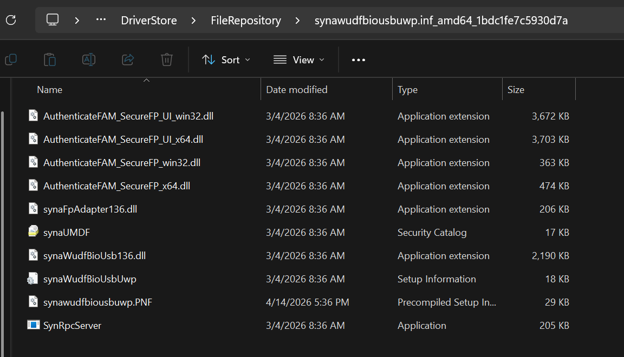Click the file name synawudfbiousbuwp.PNF

[x=97, y=302]
